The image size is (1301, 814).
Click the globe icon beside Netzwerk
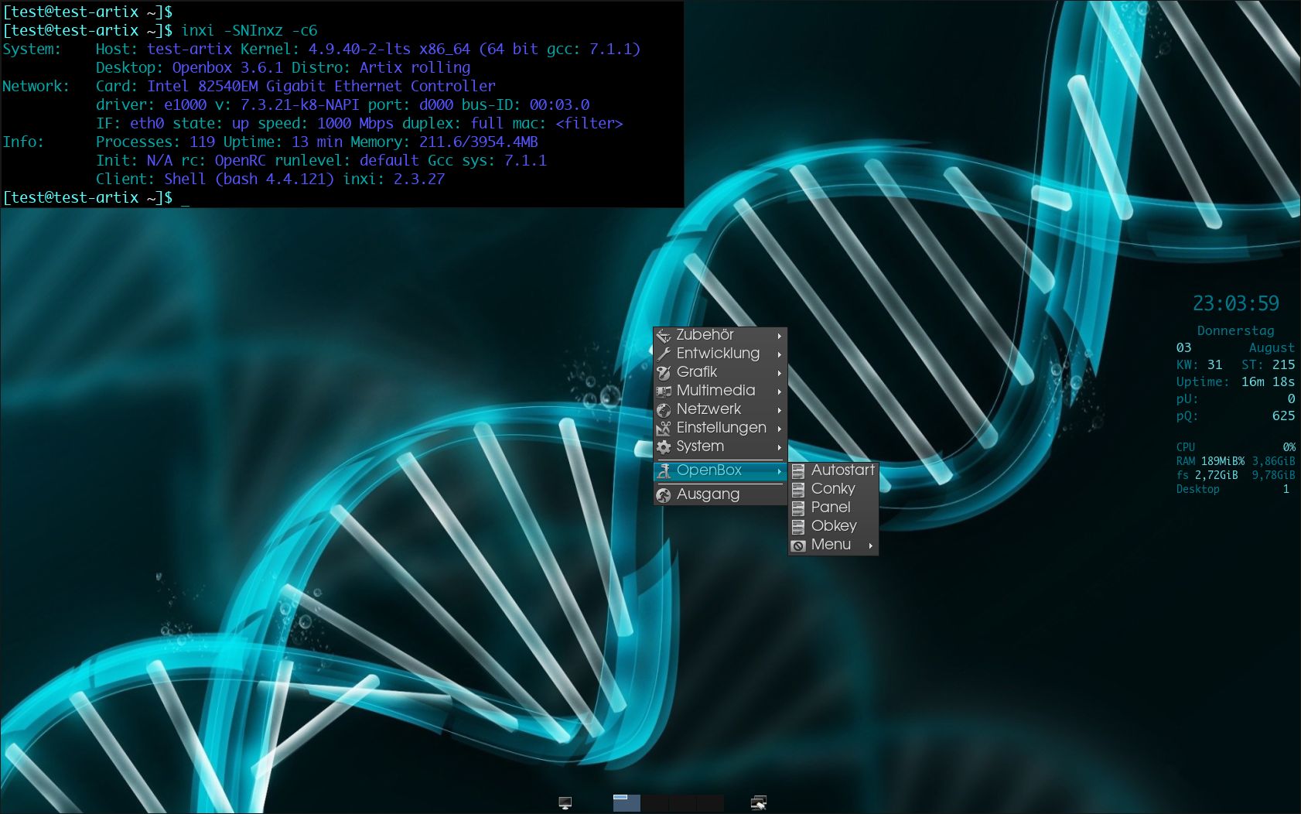tap(664, 409)
